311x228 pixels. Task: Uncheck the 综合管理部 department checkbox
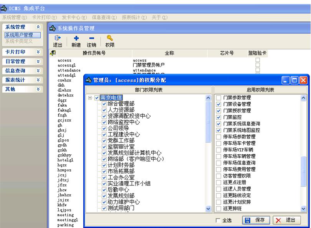(104, 104)
